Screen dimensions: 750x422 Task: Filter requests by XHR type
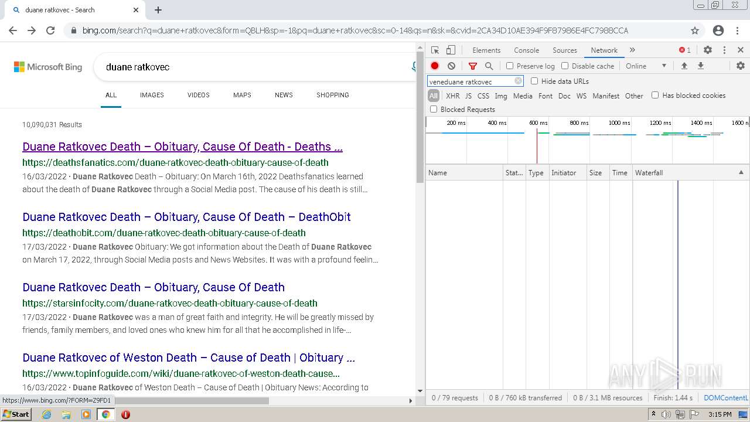coord(453,96)
